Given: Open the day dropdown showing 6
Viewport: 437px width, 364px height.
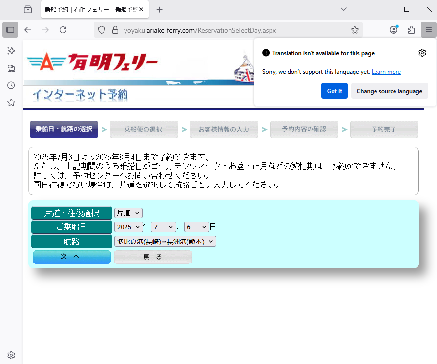Looking at the screenshot, I should click(196, 227).
